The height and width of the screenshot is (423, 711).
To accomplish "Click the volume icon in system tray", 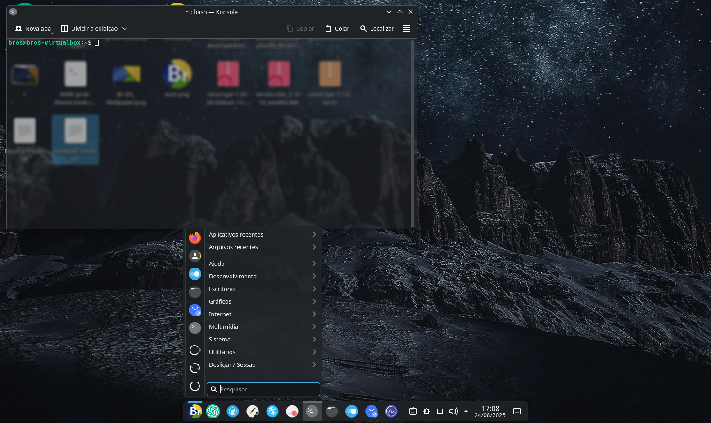I will click(x=453, y=411).
